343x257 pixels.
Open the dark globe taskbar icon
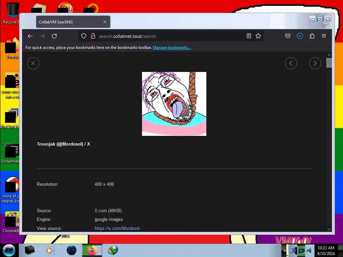tap(72, 250)
